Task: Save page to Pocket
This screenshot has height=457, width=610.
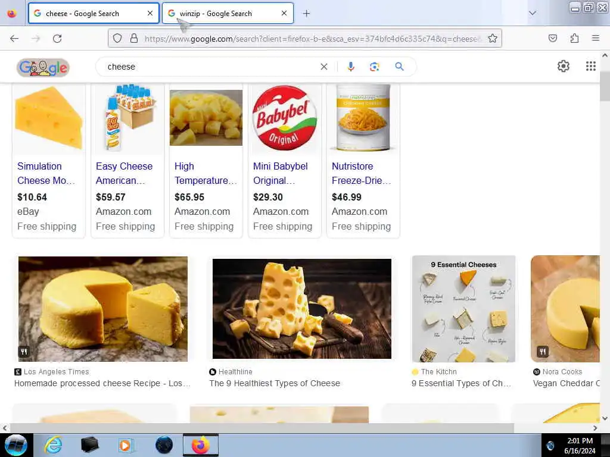Action: (553, 39)
